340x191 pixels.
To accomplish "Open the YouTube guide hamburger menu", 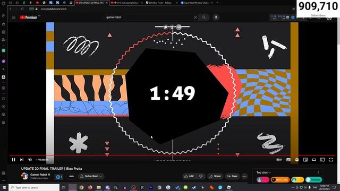I will click(13, 18).
